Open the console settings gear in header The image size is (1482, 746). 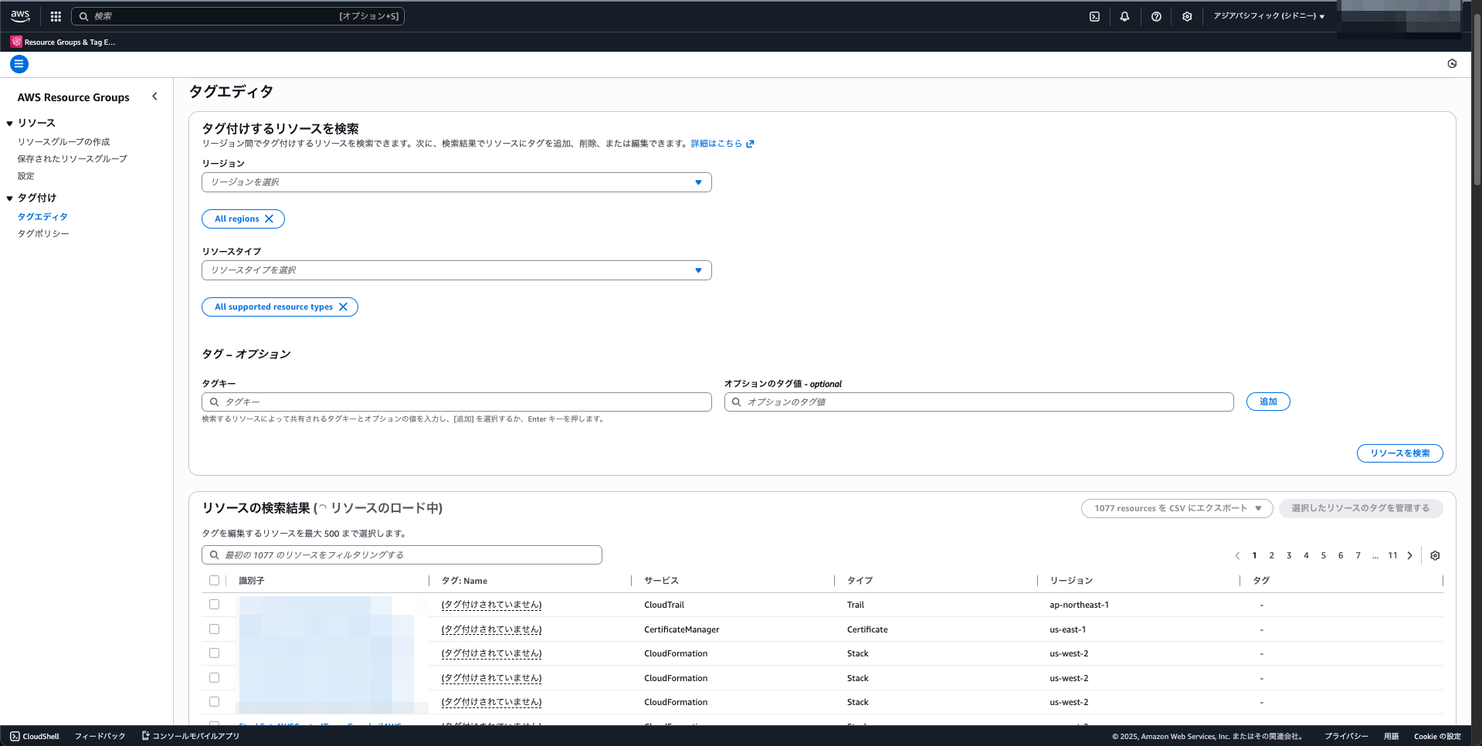(x=1187, y=16)
